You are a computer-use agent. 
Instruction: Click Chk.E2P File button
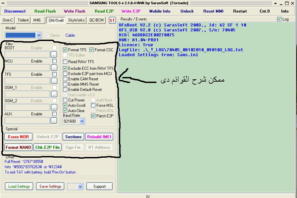tap(48, 147)
